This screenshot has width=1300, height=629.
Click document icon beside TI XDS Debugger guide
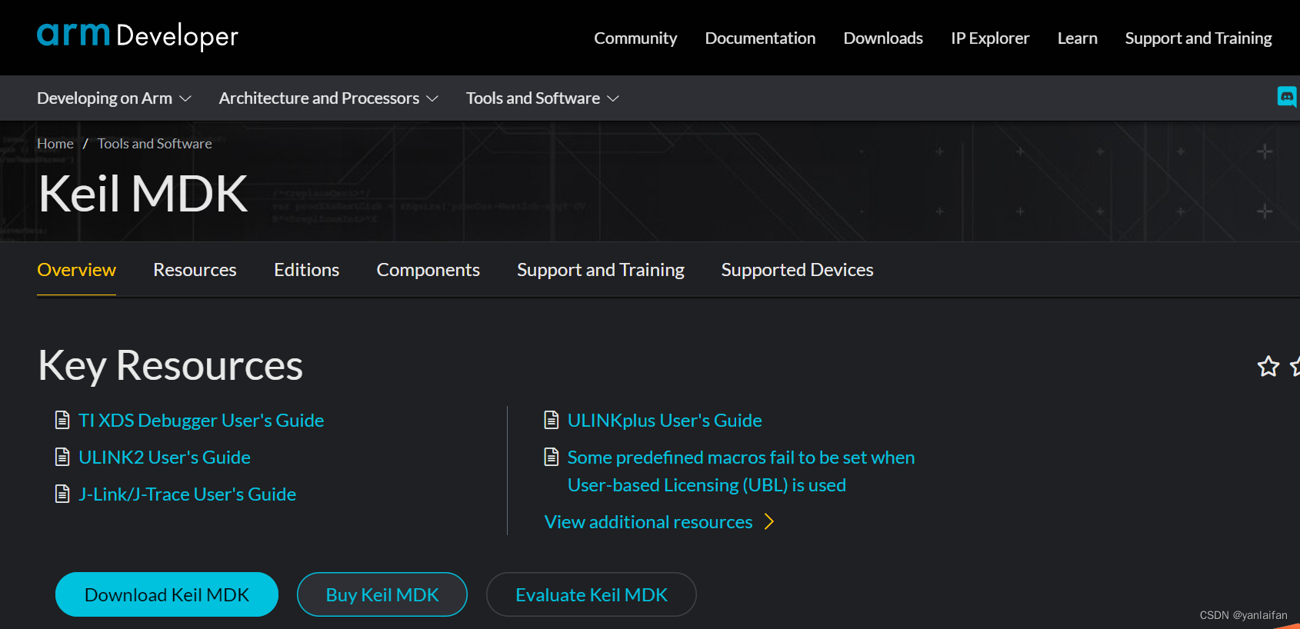point(62,420)
